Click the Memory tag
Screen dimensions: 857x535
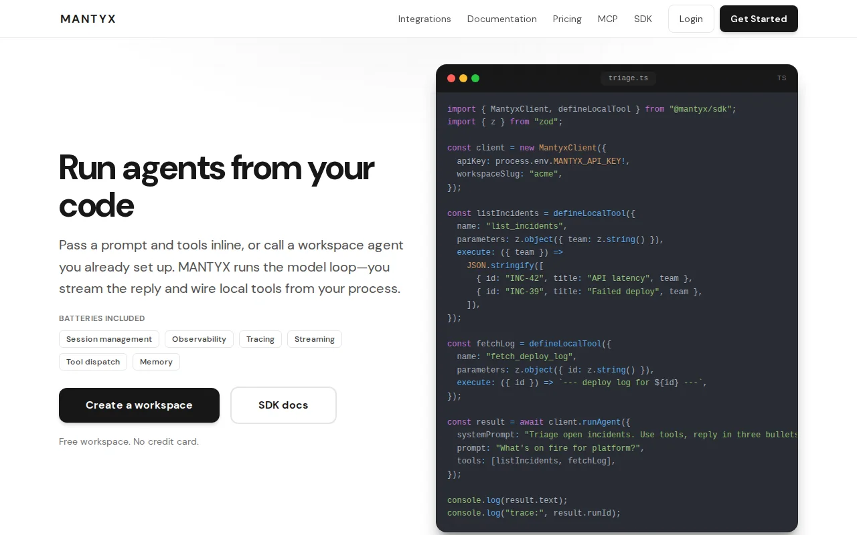156,362
